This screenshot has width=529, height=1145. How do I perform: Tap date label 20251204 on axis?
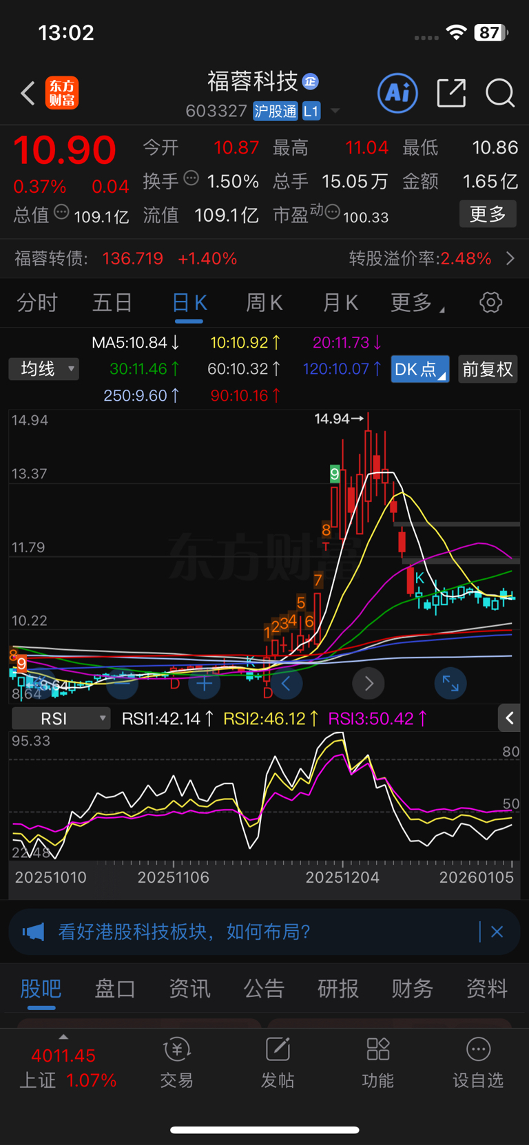click(342, 877)
